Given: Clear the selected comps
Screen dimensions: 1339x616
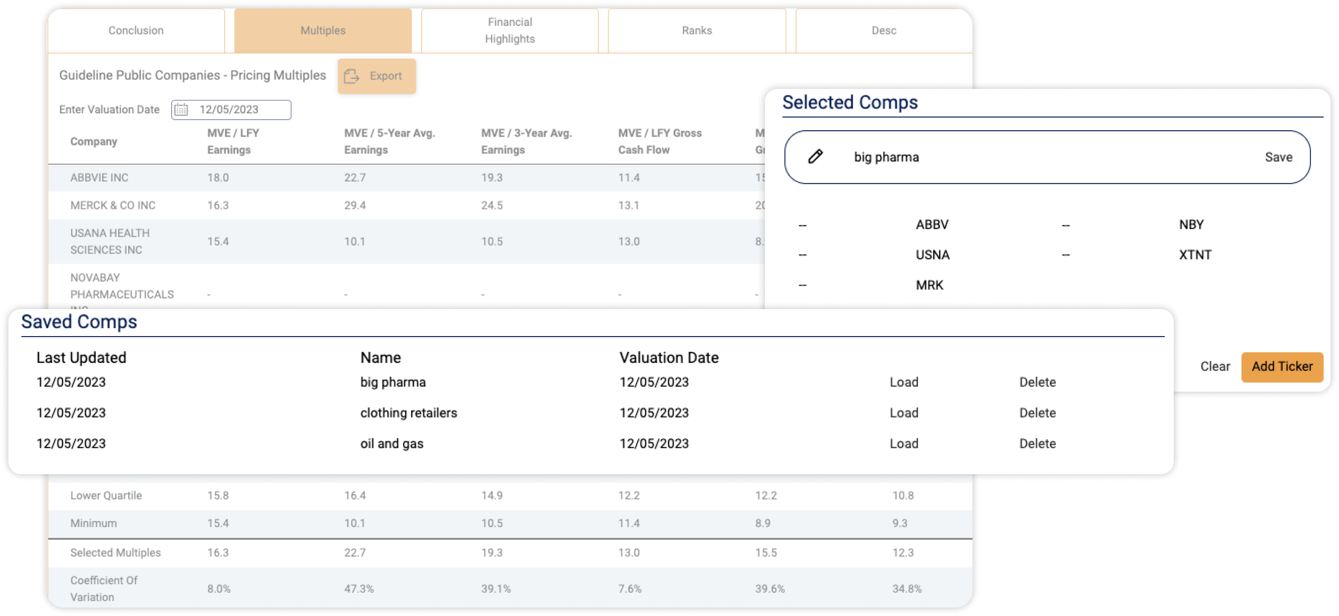Looking at the screenshot, I should point(1215,366).
